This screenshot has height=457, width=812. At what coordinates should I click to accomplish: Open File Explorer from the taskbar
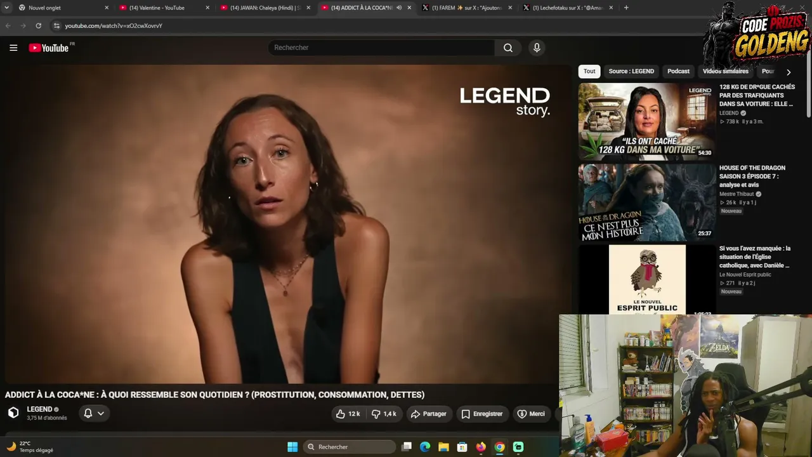443,447
